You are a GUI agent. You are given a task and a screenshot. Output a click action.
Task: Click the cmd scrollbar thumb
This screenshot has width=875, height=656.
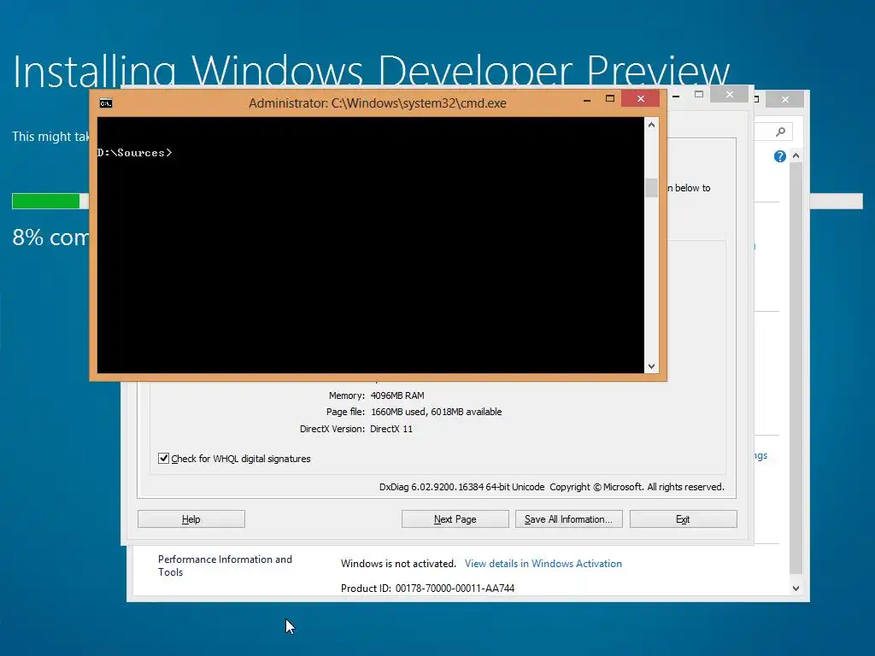(x=651, y=187)
